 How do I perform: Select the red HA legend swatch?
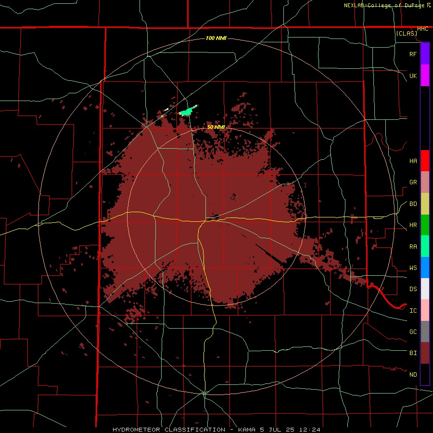coord(425,161)
